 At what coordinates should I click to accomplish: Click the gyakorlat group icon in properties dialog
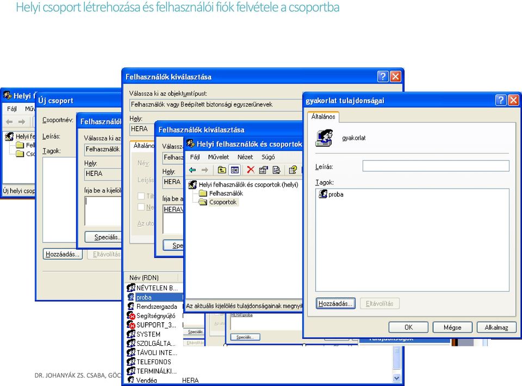click(x=324, y=138)
